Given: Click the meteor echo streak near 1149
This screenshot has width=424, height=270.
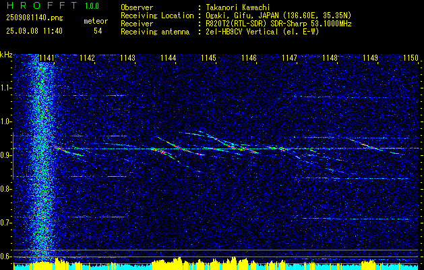Looking at the screenshot, I should click(365, 144).
